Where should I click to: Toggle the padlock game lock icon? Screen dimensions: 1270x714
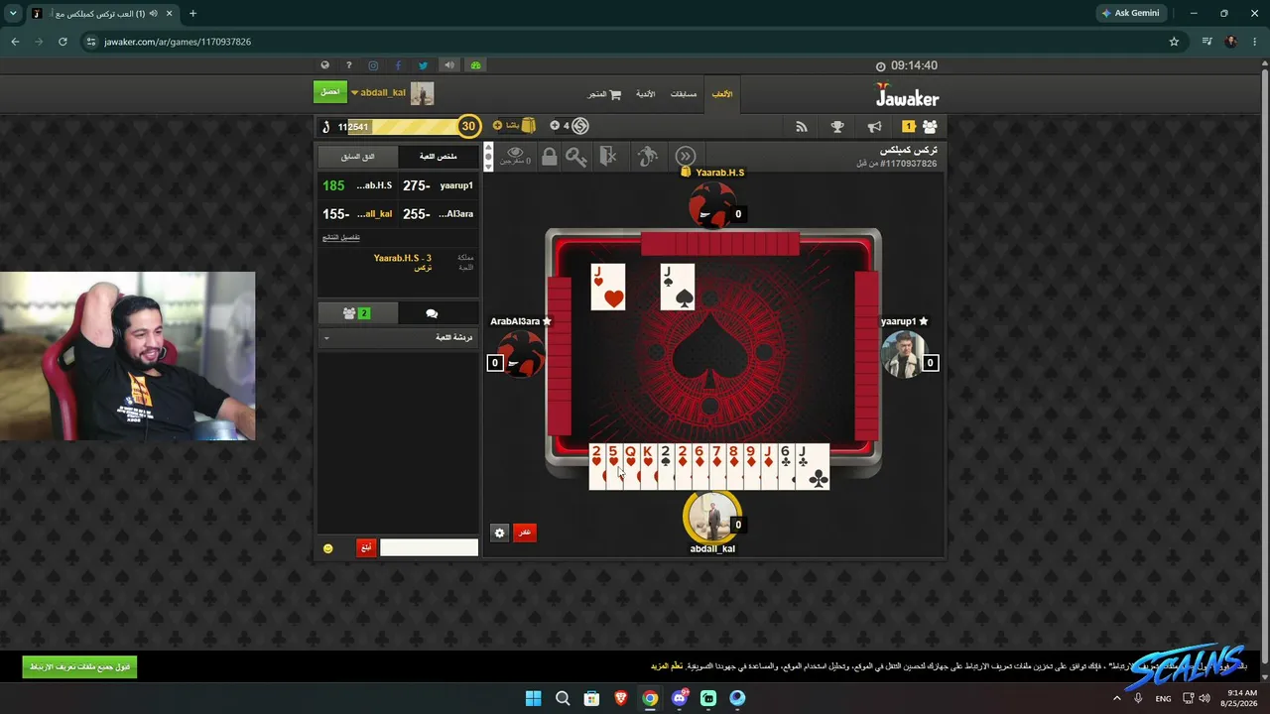(549, 156)
